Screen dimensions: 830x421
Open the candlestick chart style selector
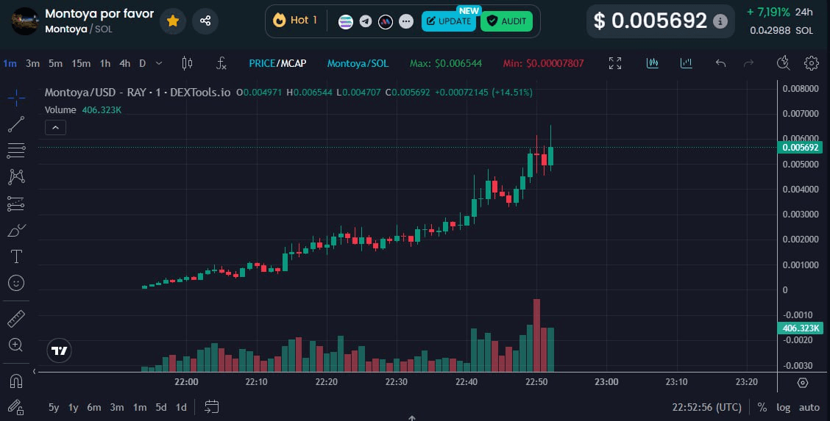click(187, 63)
